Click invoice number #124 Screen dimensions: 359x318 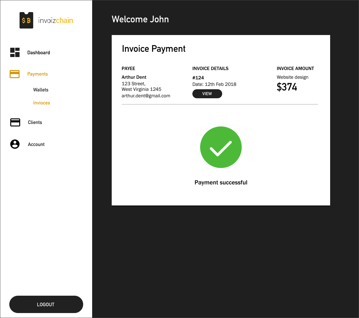pyautogui.click(x=198, y=78)
